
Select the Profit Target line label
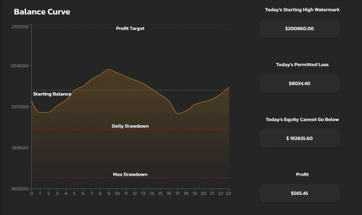[130, 28]
